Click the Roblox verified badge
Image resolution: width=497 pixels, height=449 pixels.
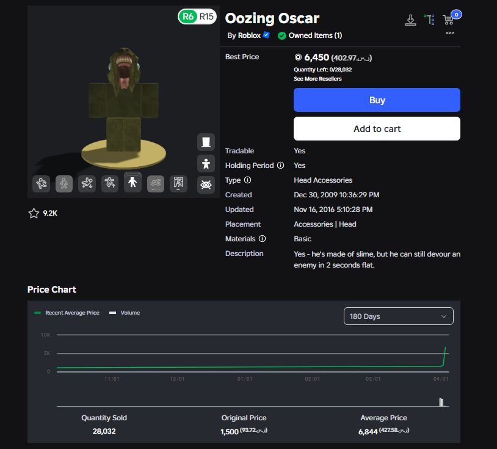[x=266, y=35]
